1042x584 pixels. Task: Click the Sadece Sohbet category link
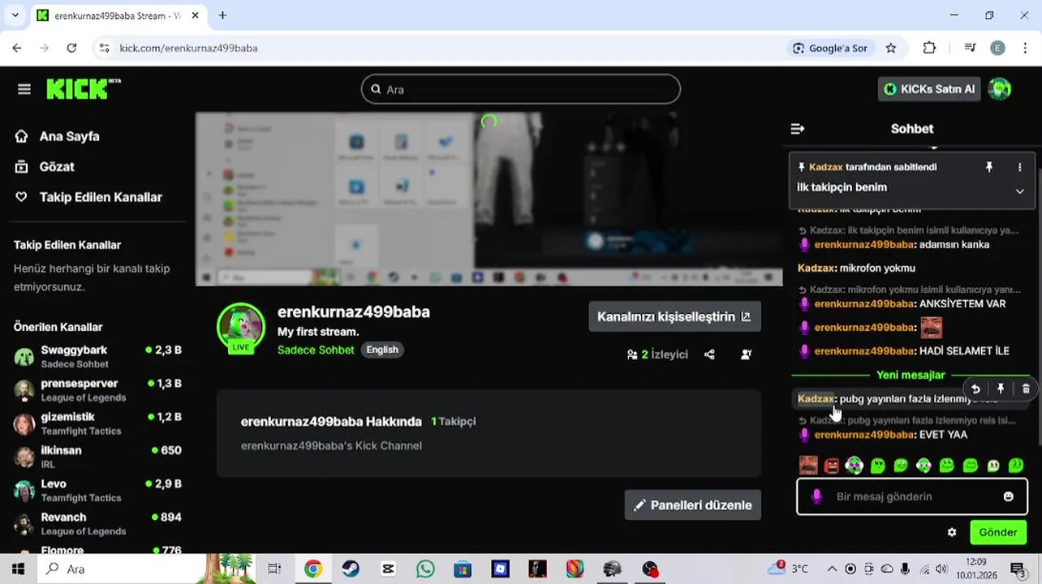tap(316, 350)
